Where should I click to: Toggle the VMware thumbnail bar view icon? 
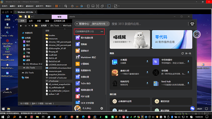pos(93,6)
